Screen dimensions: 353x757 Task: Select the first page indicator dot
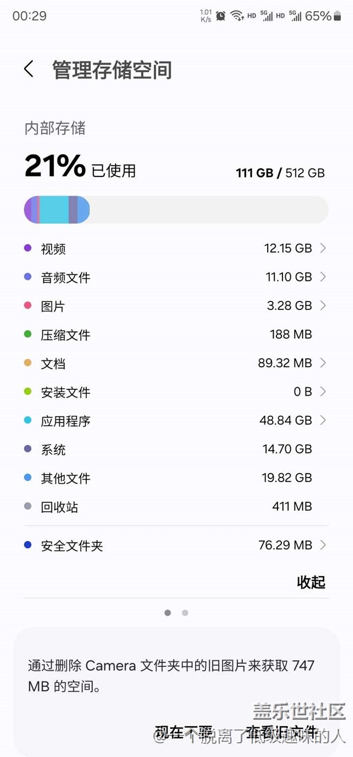168,613
